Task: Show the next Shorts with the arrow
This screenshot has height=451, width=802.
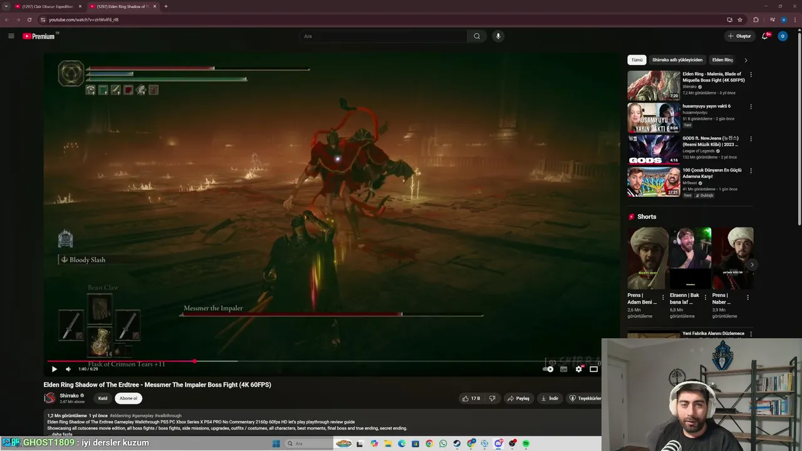Action: coord(752,264)
